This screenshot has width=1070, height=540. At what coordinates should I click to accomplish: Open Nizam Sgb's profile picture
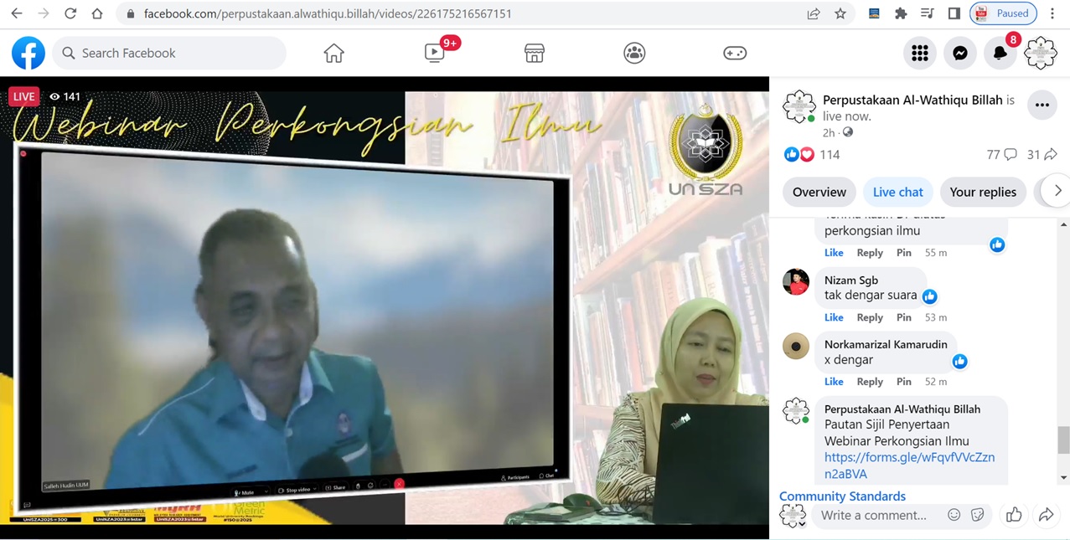click(x=796, y=281)
